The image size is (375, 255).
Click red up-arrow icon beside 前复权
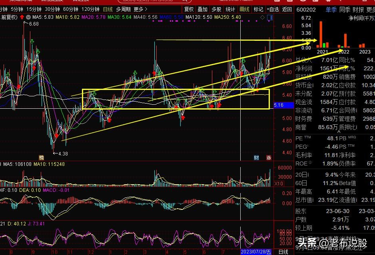pyautogui.click(x=22, y=17)
